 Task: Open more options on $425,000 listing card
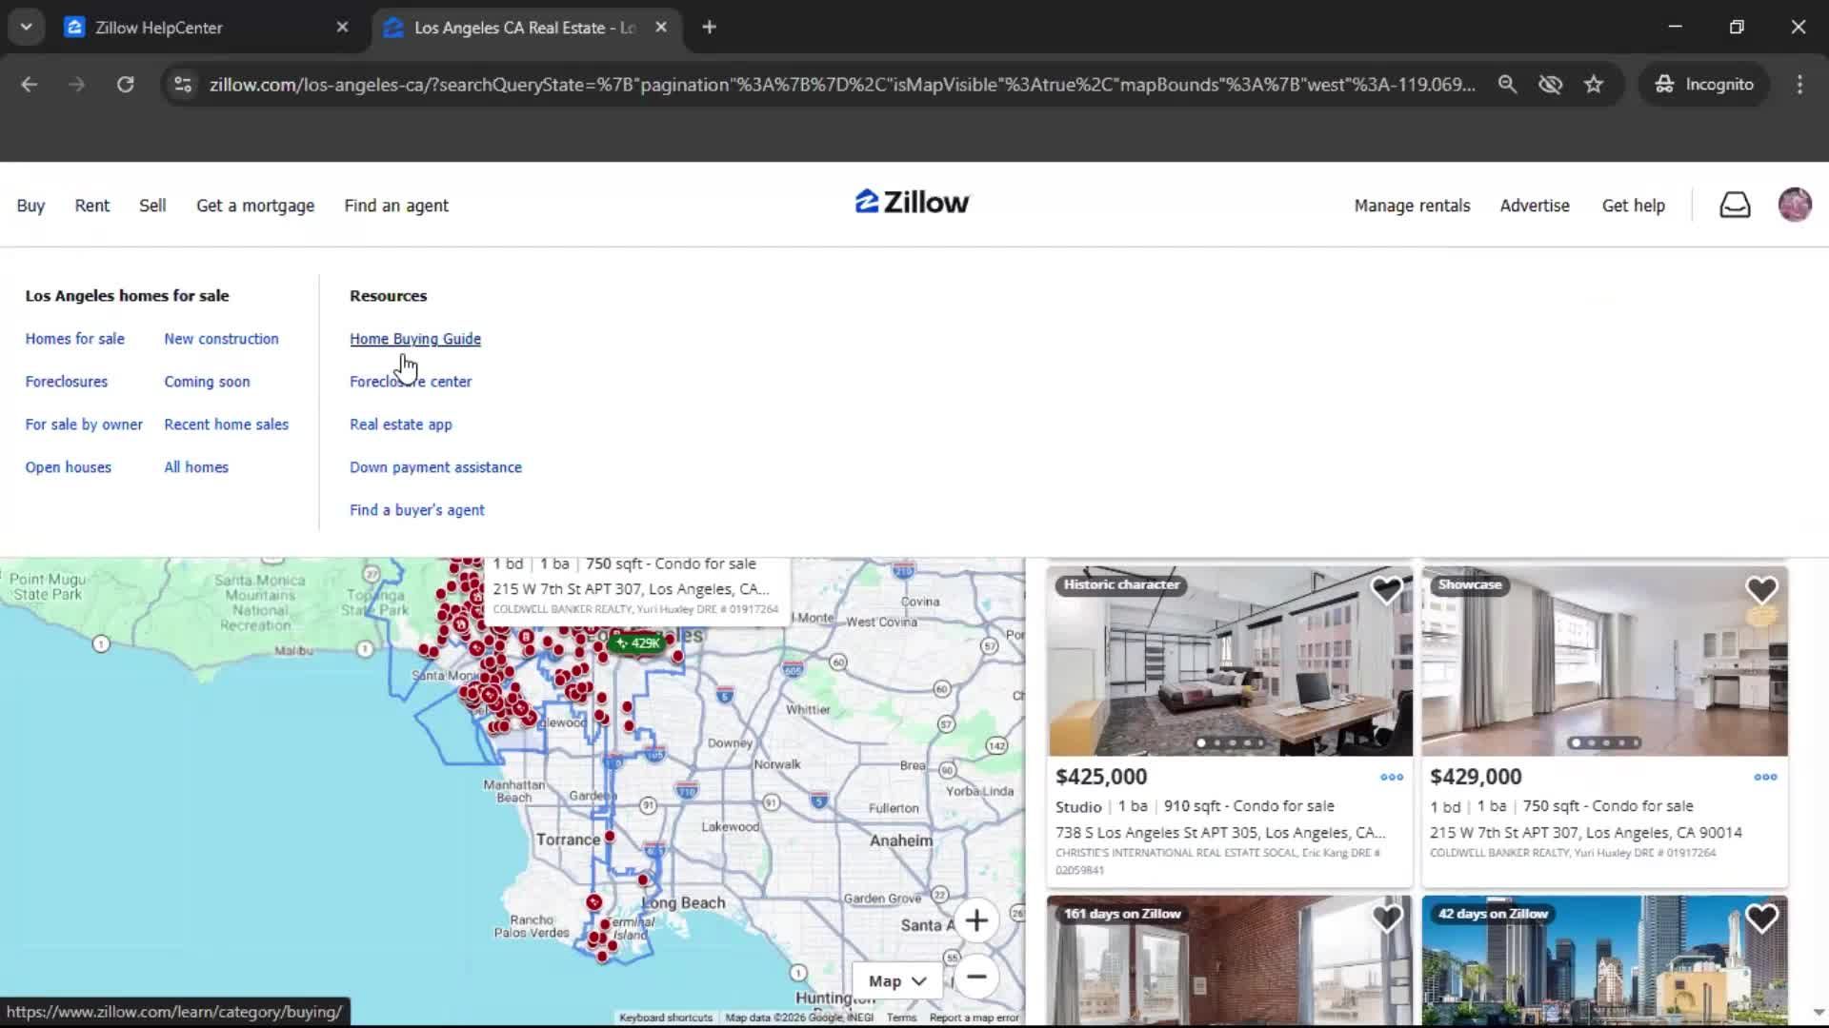(x=1390, y=778)
